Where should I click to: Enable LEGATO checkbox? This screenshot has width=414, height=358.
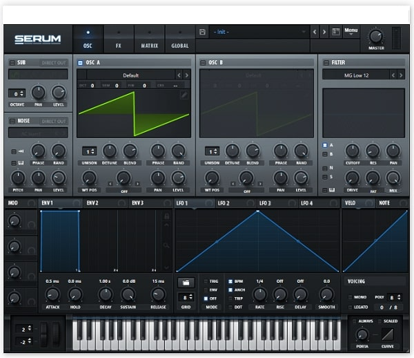(x=350, y=307)
